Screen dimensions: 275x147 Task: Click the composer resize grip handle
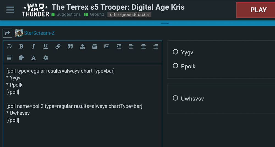click(165, 23)
